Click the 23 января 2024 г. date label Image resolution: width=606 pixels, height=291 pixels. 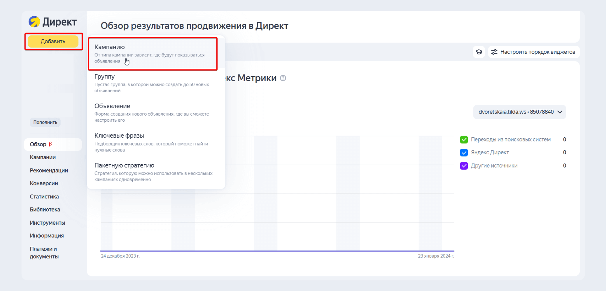click(436, 256)
